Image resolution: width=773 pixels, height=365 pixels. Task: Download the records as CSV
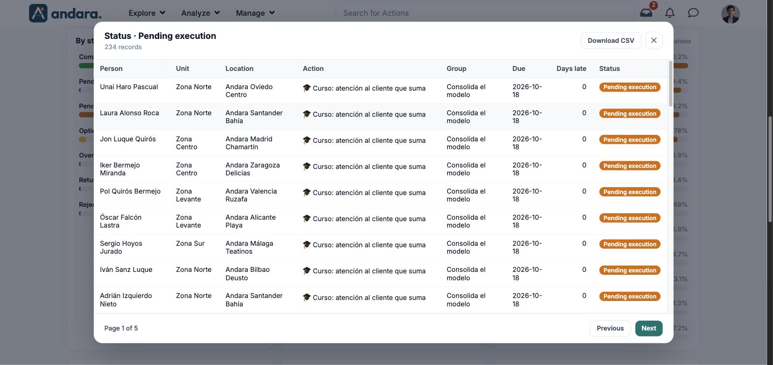pos(611,40)
